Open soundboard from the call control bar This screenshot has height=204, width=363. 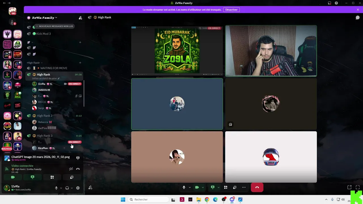pos(235,187)
